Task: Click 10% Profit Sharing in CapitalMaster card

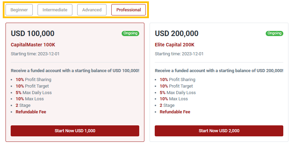Action: 33,80
